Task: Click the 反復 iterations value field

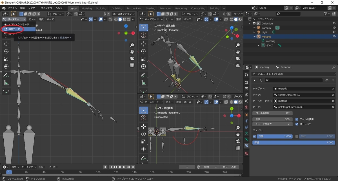Action: point(272,119)
